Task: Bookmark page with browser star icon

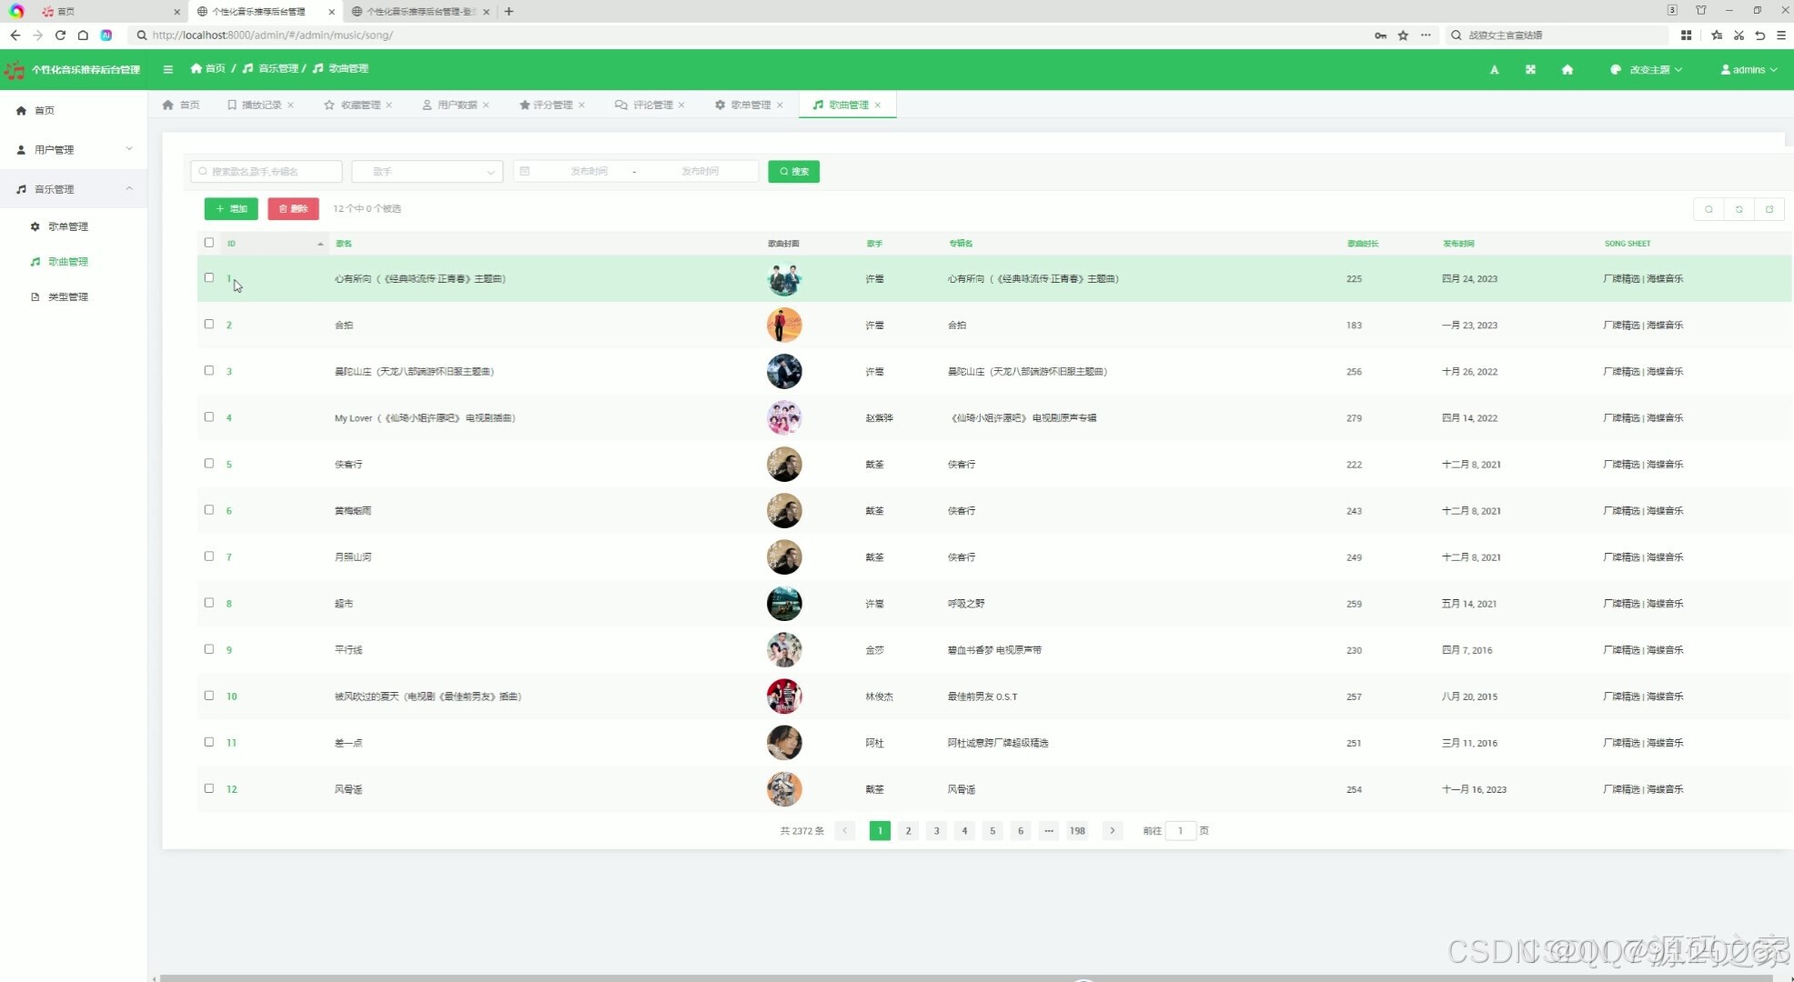Action: [1403, 35]
